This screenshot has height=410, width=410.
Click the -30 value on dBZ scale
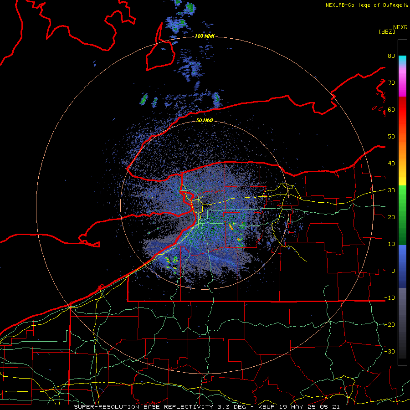click(389, 352)
